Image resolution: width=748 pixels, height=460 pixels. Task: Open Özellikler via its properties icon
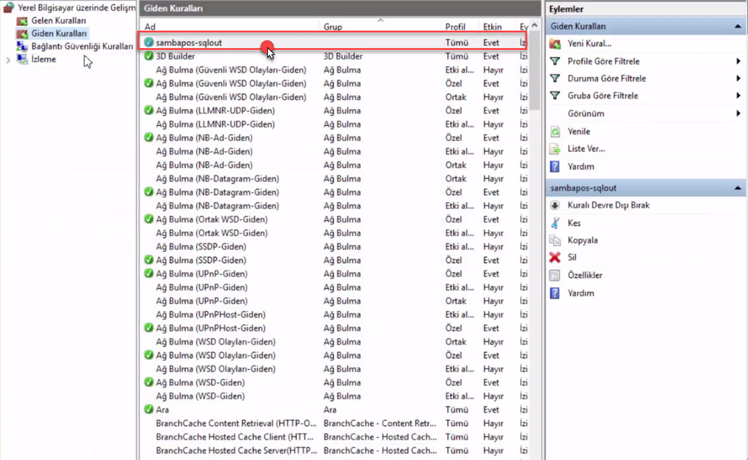(x=554, y=275)
